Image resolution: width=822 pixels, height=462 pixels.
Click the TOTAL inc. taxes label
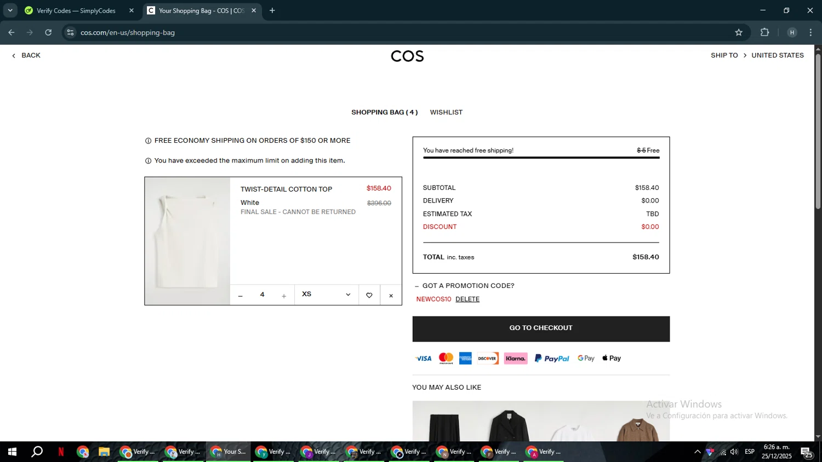[448, 257]
